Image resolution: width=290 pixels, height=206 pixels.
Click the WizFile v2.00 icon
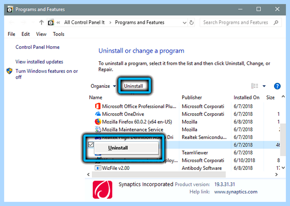(98, 168)
